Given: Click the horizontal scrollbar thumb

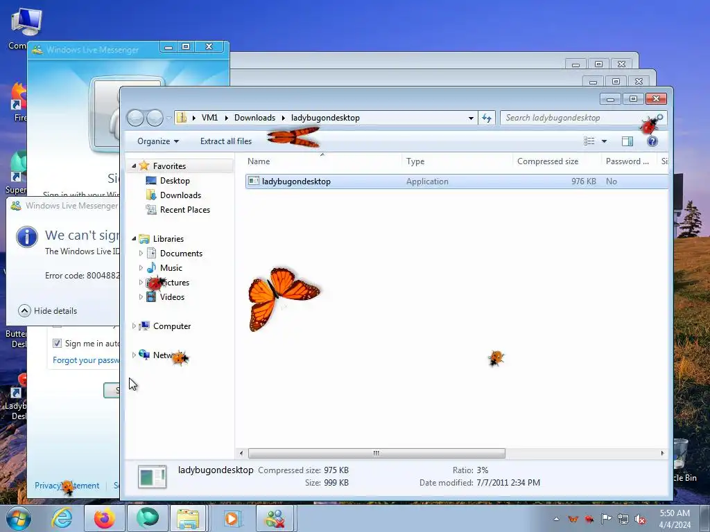Looking at the screenshot, I should [376, 453].
